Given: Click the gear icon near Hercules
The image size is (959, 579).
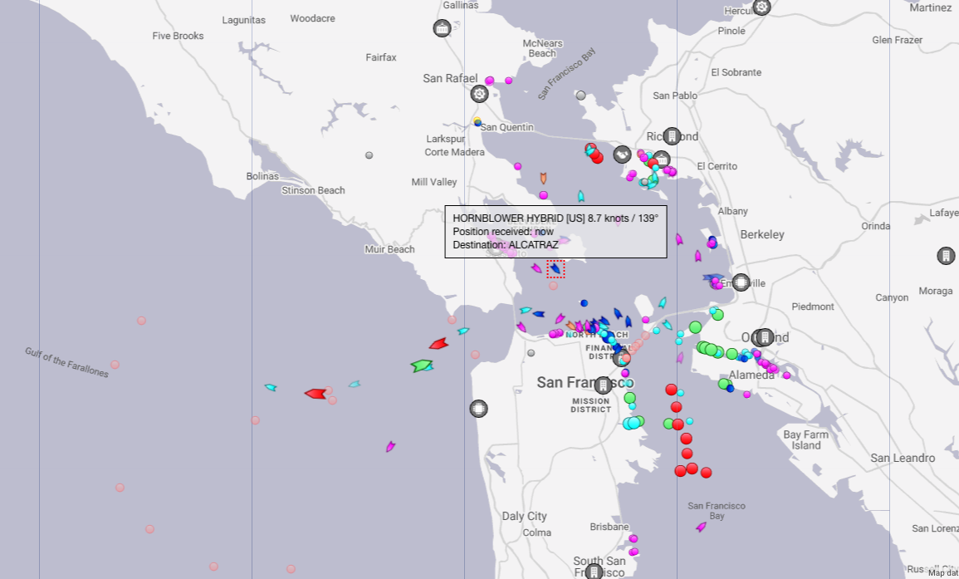Looking at the screenshot, I should [x=761, y=7].
